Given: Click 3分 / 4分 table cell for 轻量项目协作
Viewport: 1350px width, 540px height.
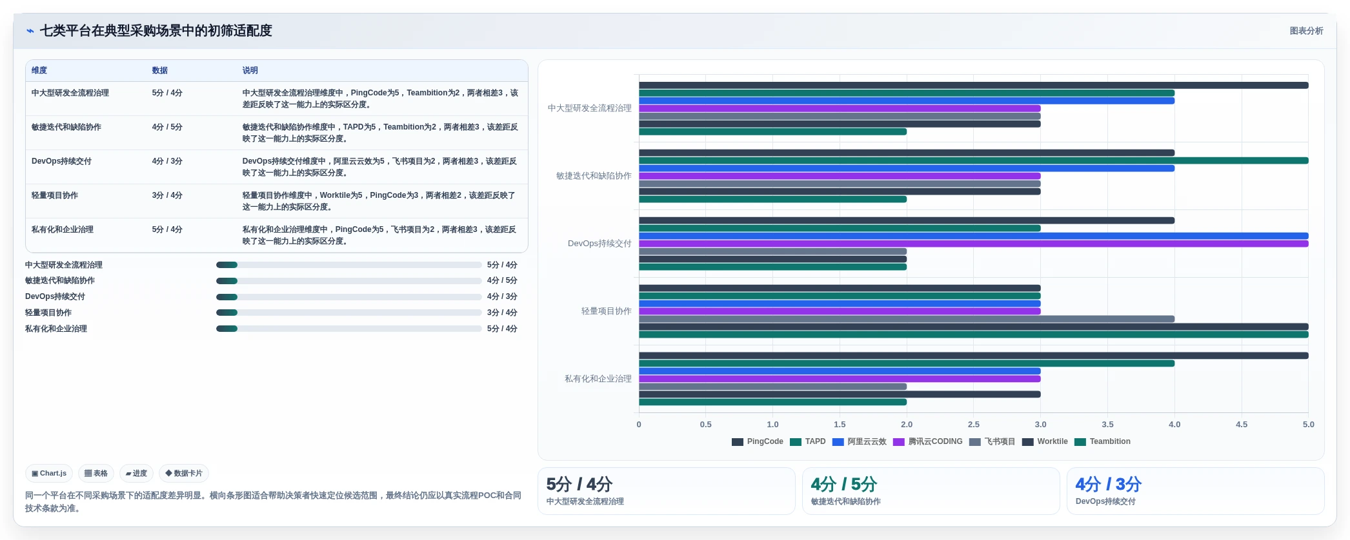Looking at the screenshot, I should 167,196.
